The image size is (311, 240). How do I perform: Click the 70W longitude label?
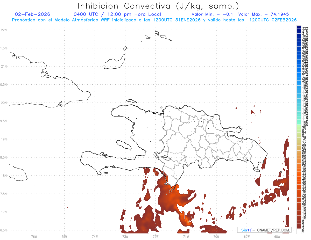click(216, 236)
